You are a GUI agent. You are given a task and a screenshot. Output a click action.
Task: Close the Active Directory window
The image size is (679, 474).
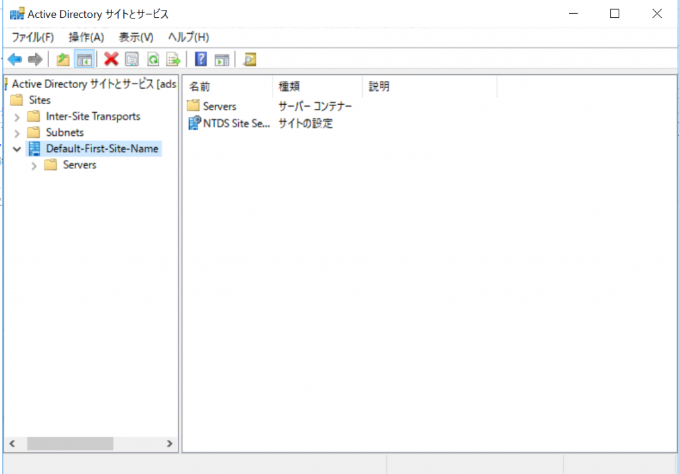tap(657, 13)
